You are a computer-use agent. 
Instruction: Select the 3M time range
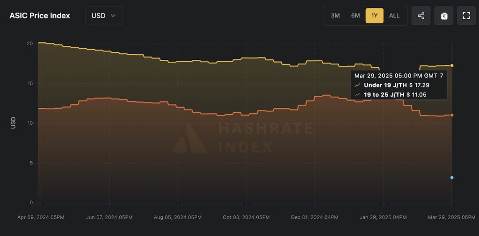335,15
